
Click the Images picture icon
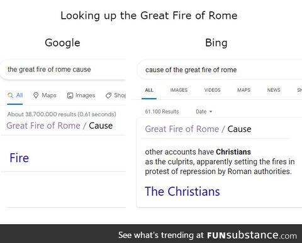(x=70, y=95)
